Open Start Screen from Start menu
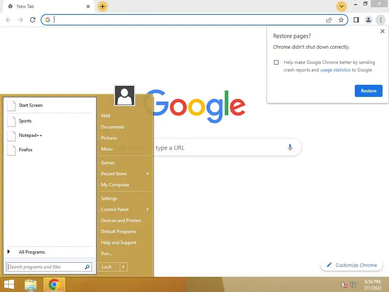This screenshot has height=292, width=389. coord(50,105)
